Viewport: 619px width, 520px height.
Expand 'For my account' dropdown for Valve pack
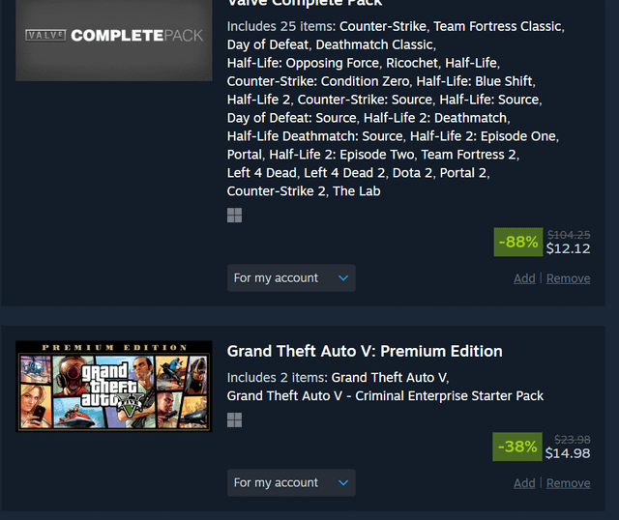(x=291, y=278)
